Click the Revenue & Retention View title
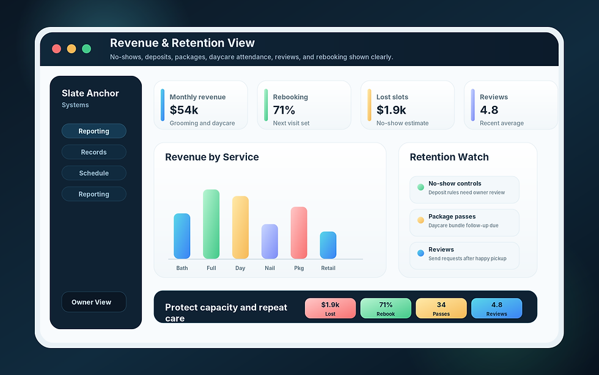 pos(182,43)
